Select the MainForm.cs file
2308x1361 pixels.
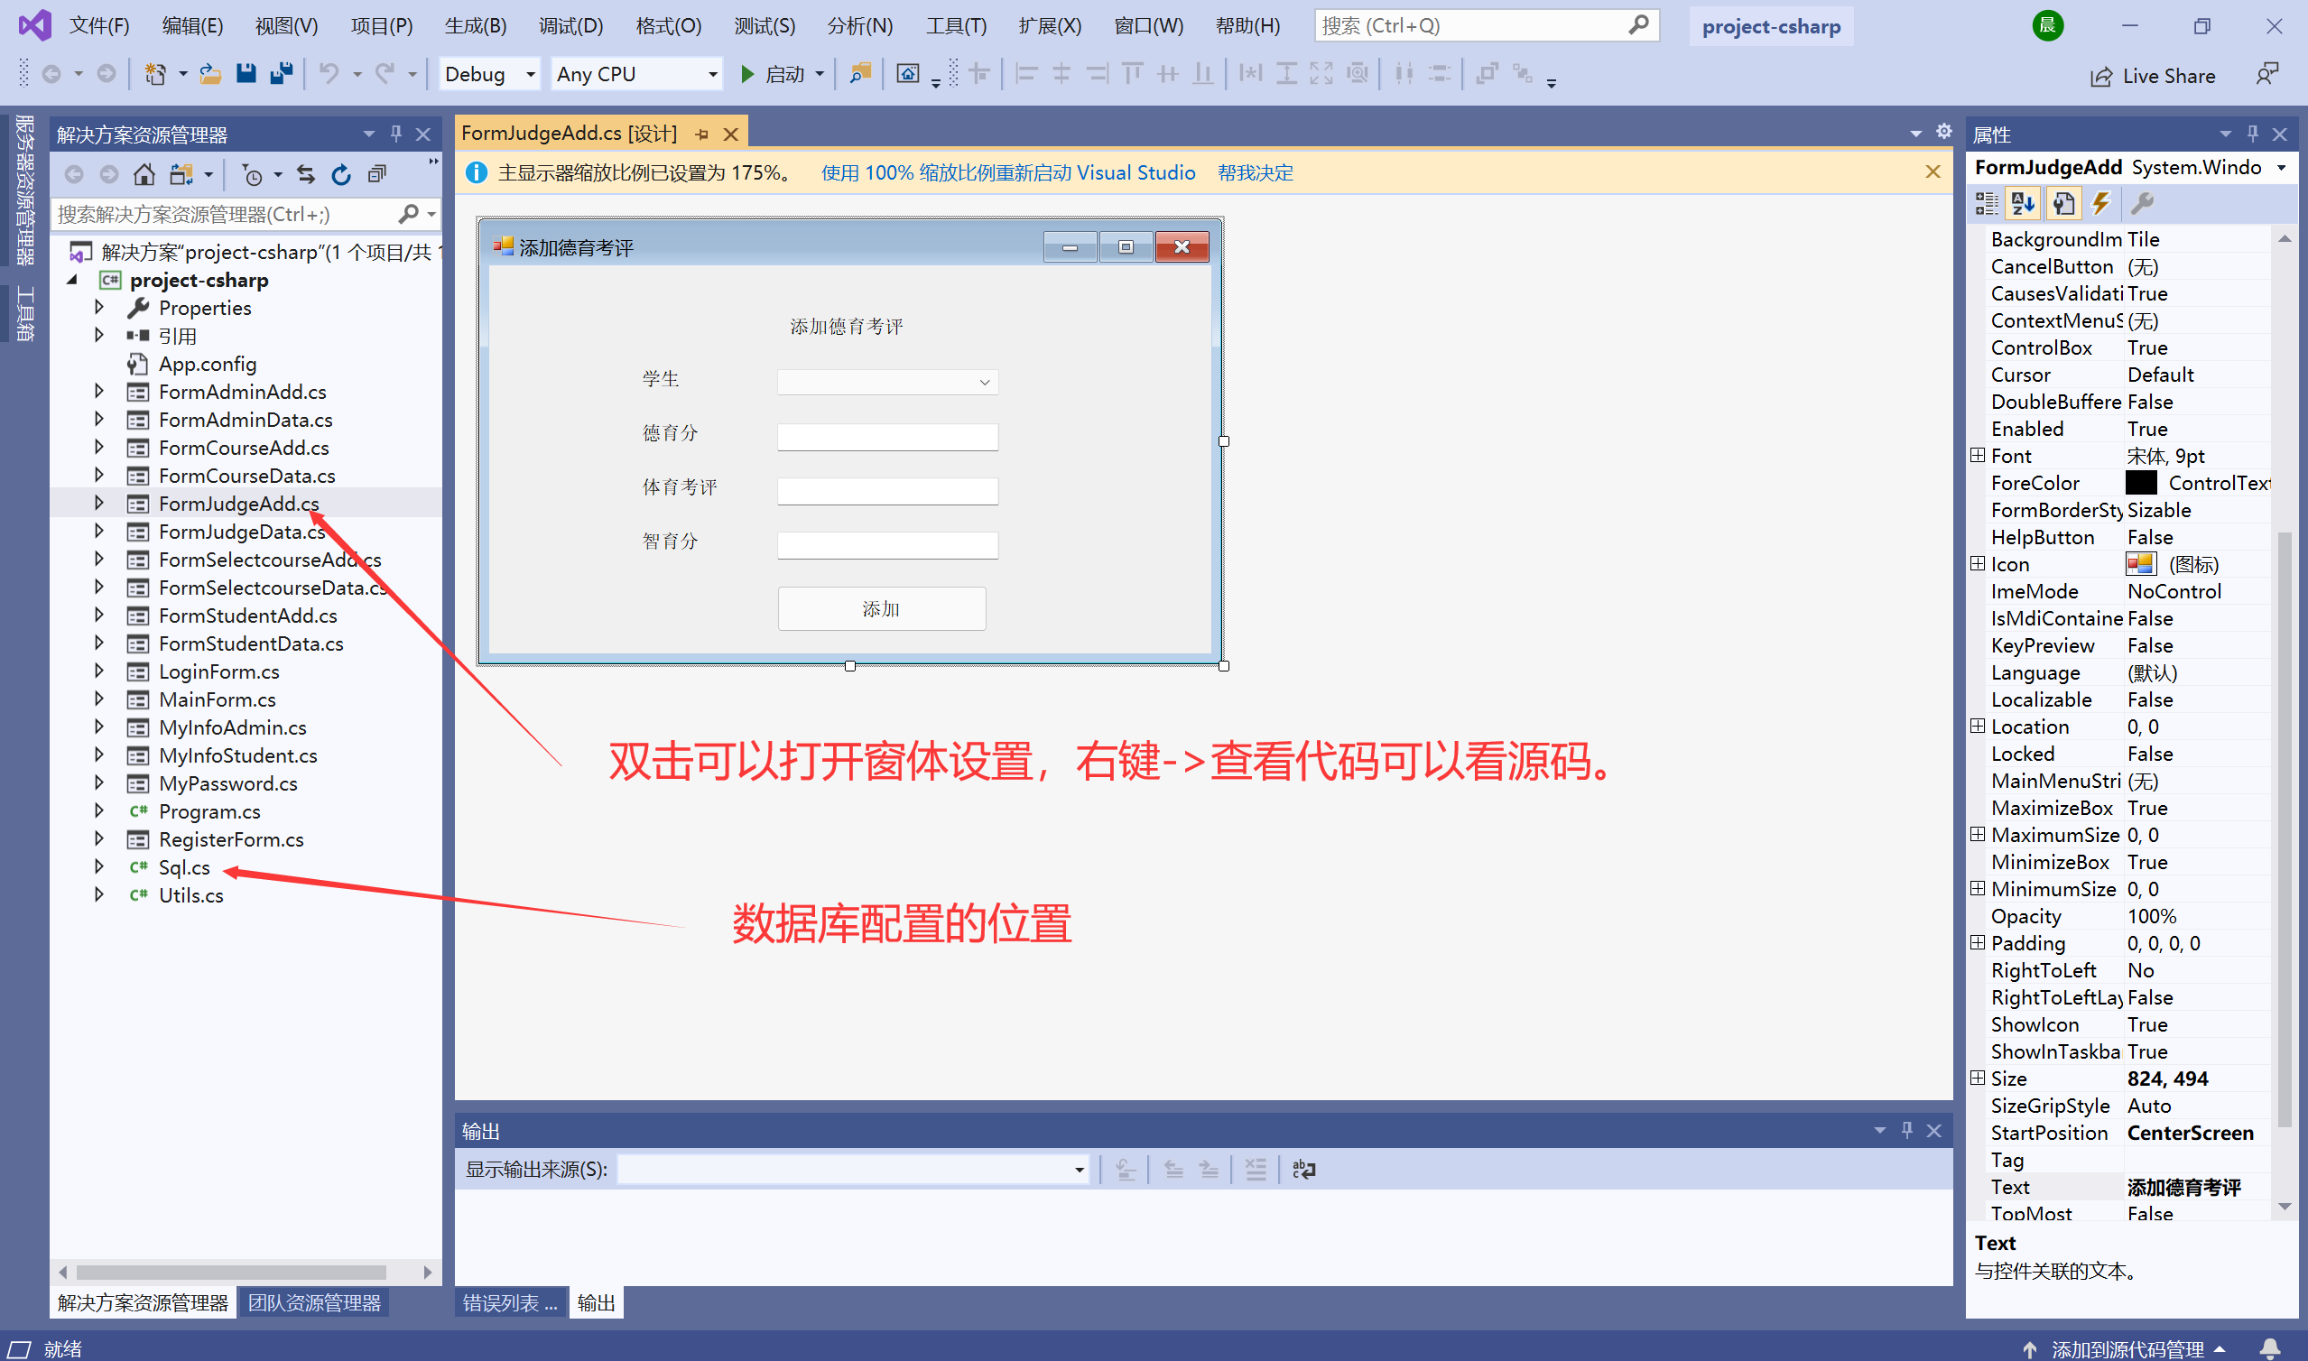217,699
